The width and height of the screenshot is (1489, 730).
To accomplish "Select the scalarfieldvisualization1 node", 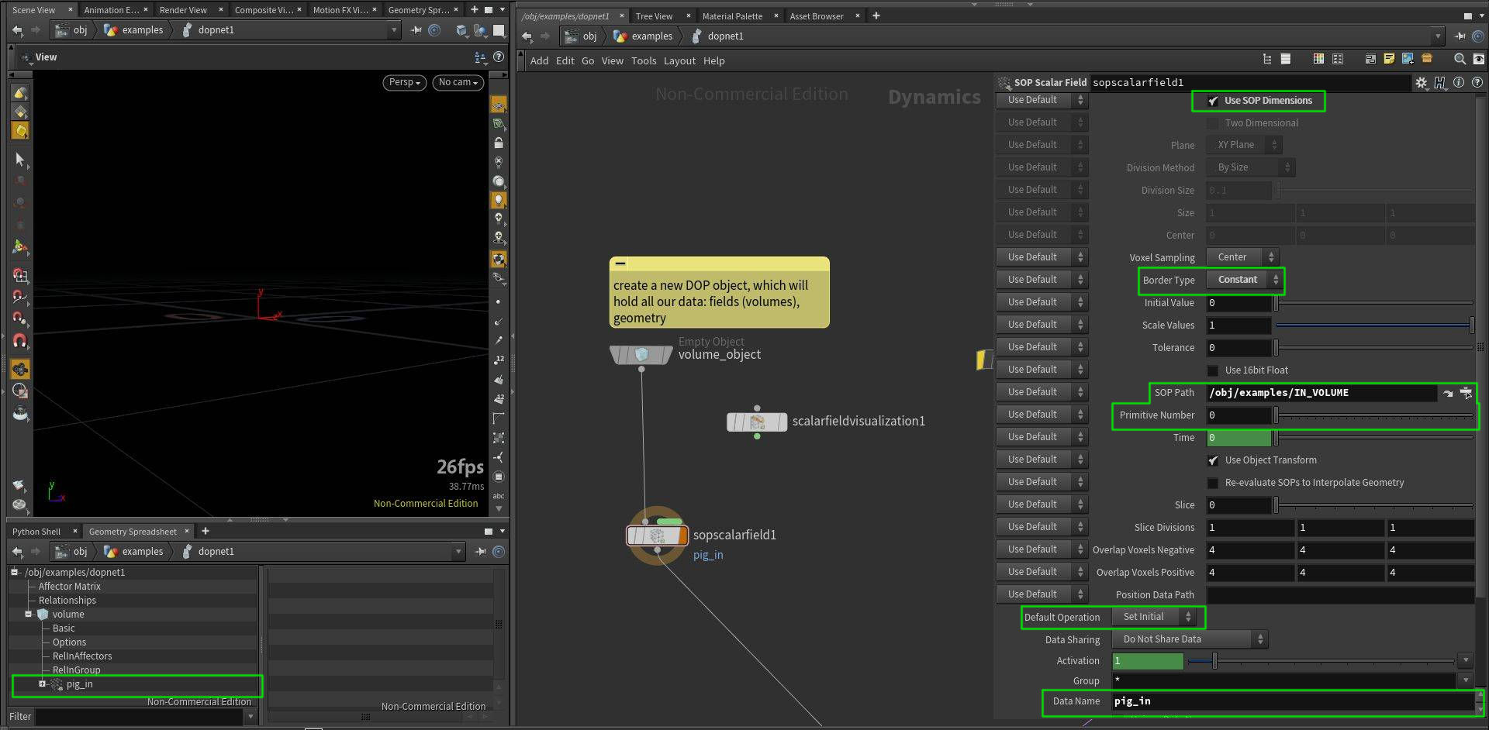I will point(757,422).
